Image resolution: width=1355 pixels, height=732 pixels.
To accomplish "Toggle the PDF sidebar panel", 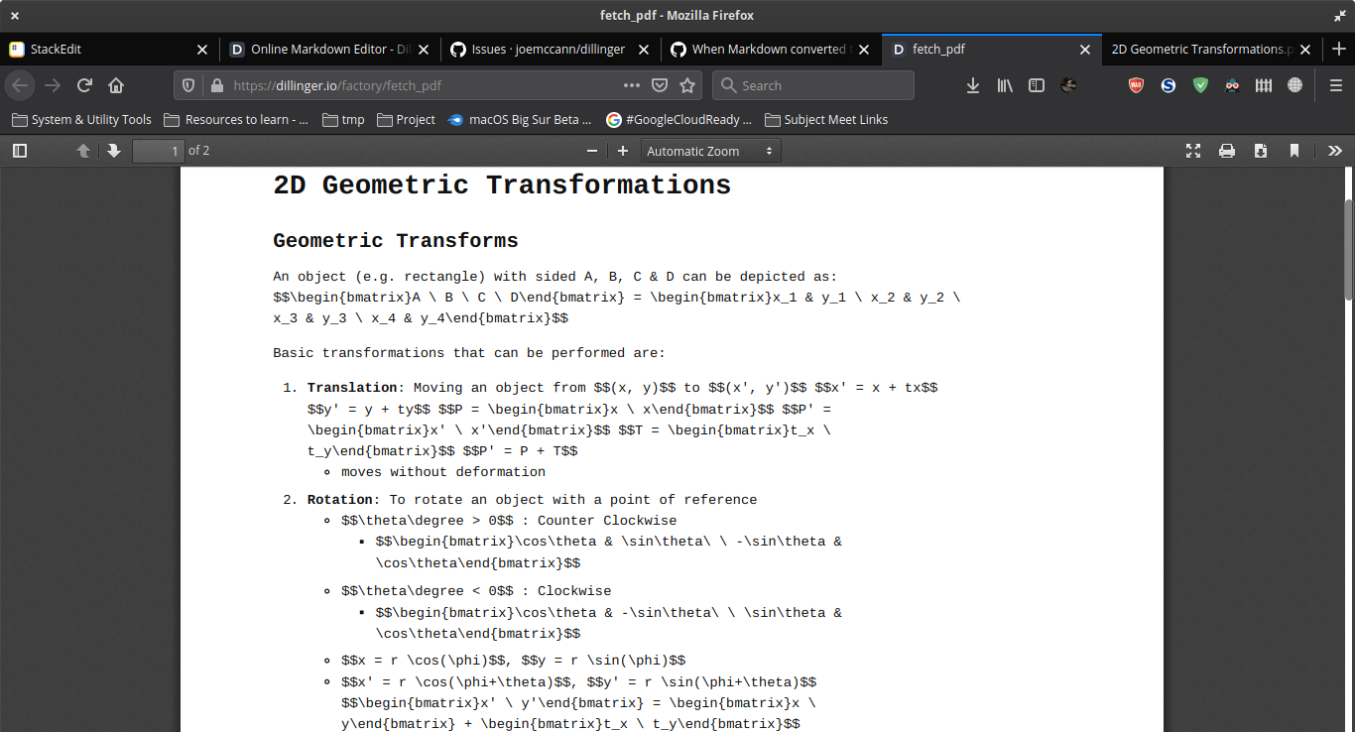I will [20, 150].
